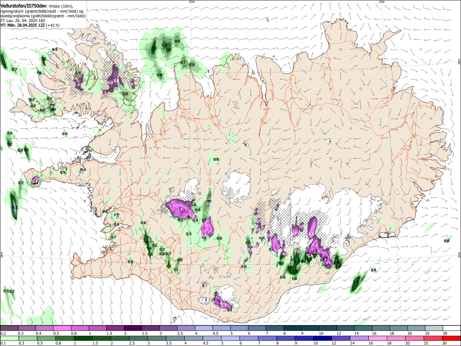Click the rigning/skúrir legend description line

(x=42, y=11)
